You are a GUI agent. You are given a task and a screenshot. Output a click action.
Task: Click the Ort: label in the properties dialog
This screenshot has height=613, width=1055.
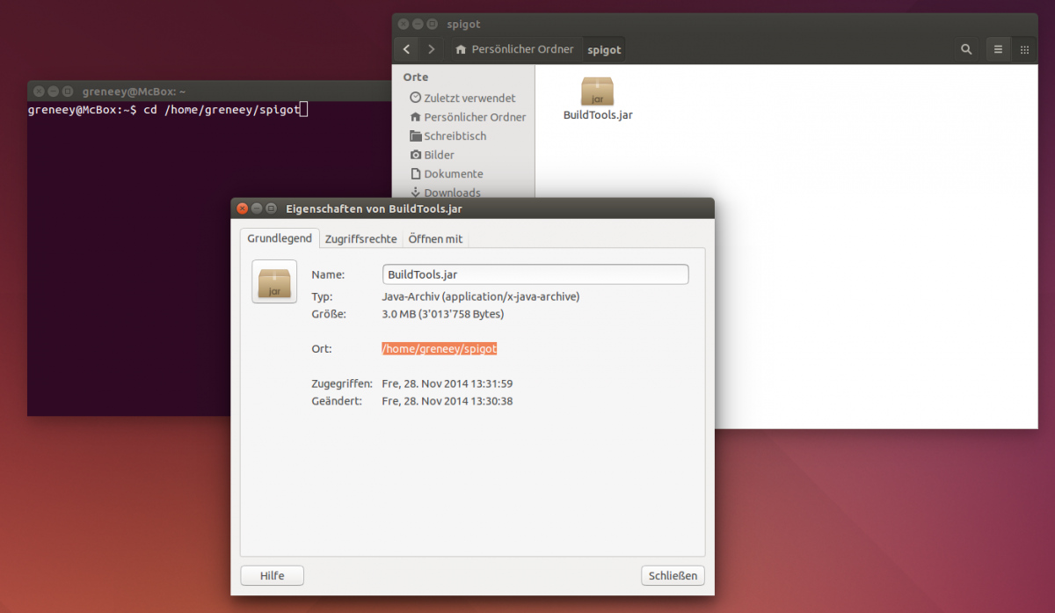pos(322,349)
